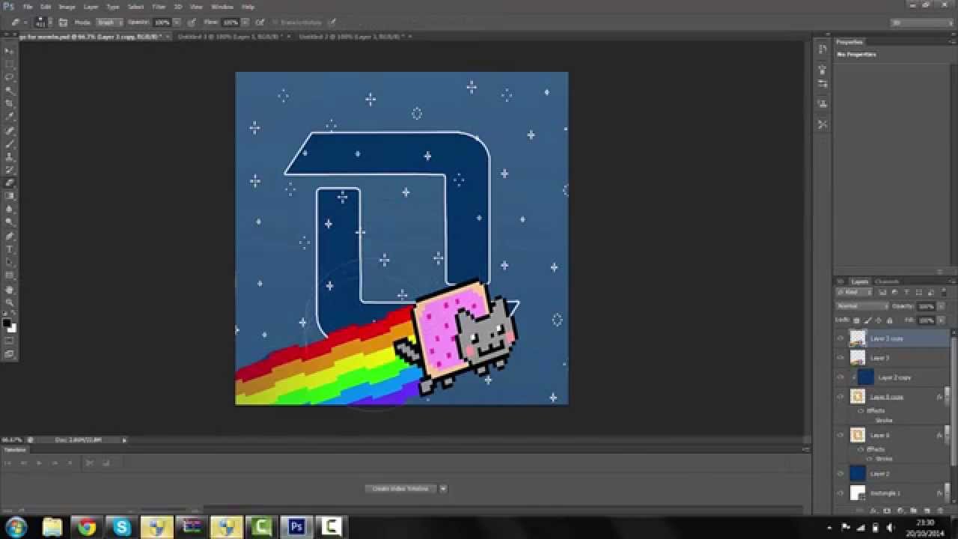Select the Pen tool
This screenshot has width=958, height=539.
click(10, 236)
